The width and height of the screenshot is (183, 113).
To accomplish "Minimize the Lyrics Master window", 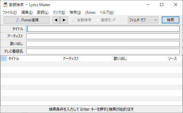I will pos(148,5).
